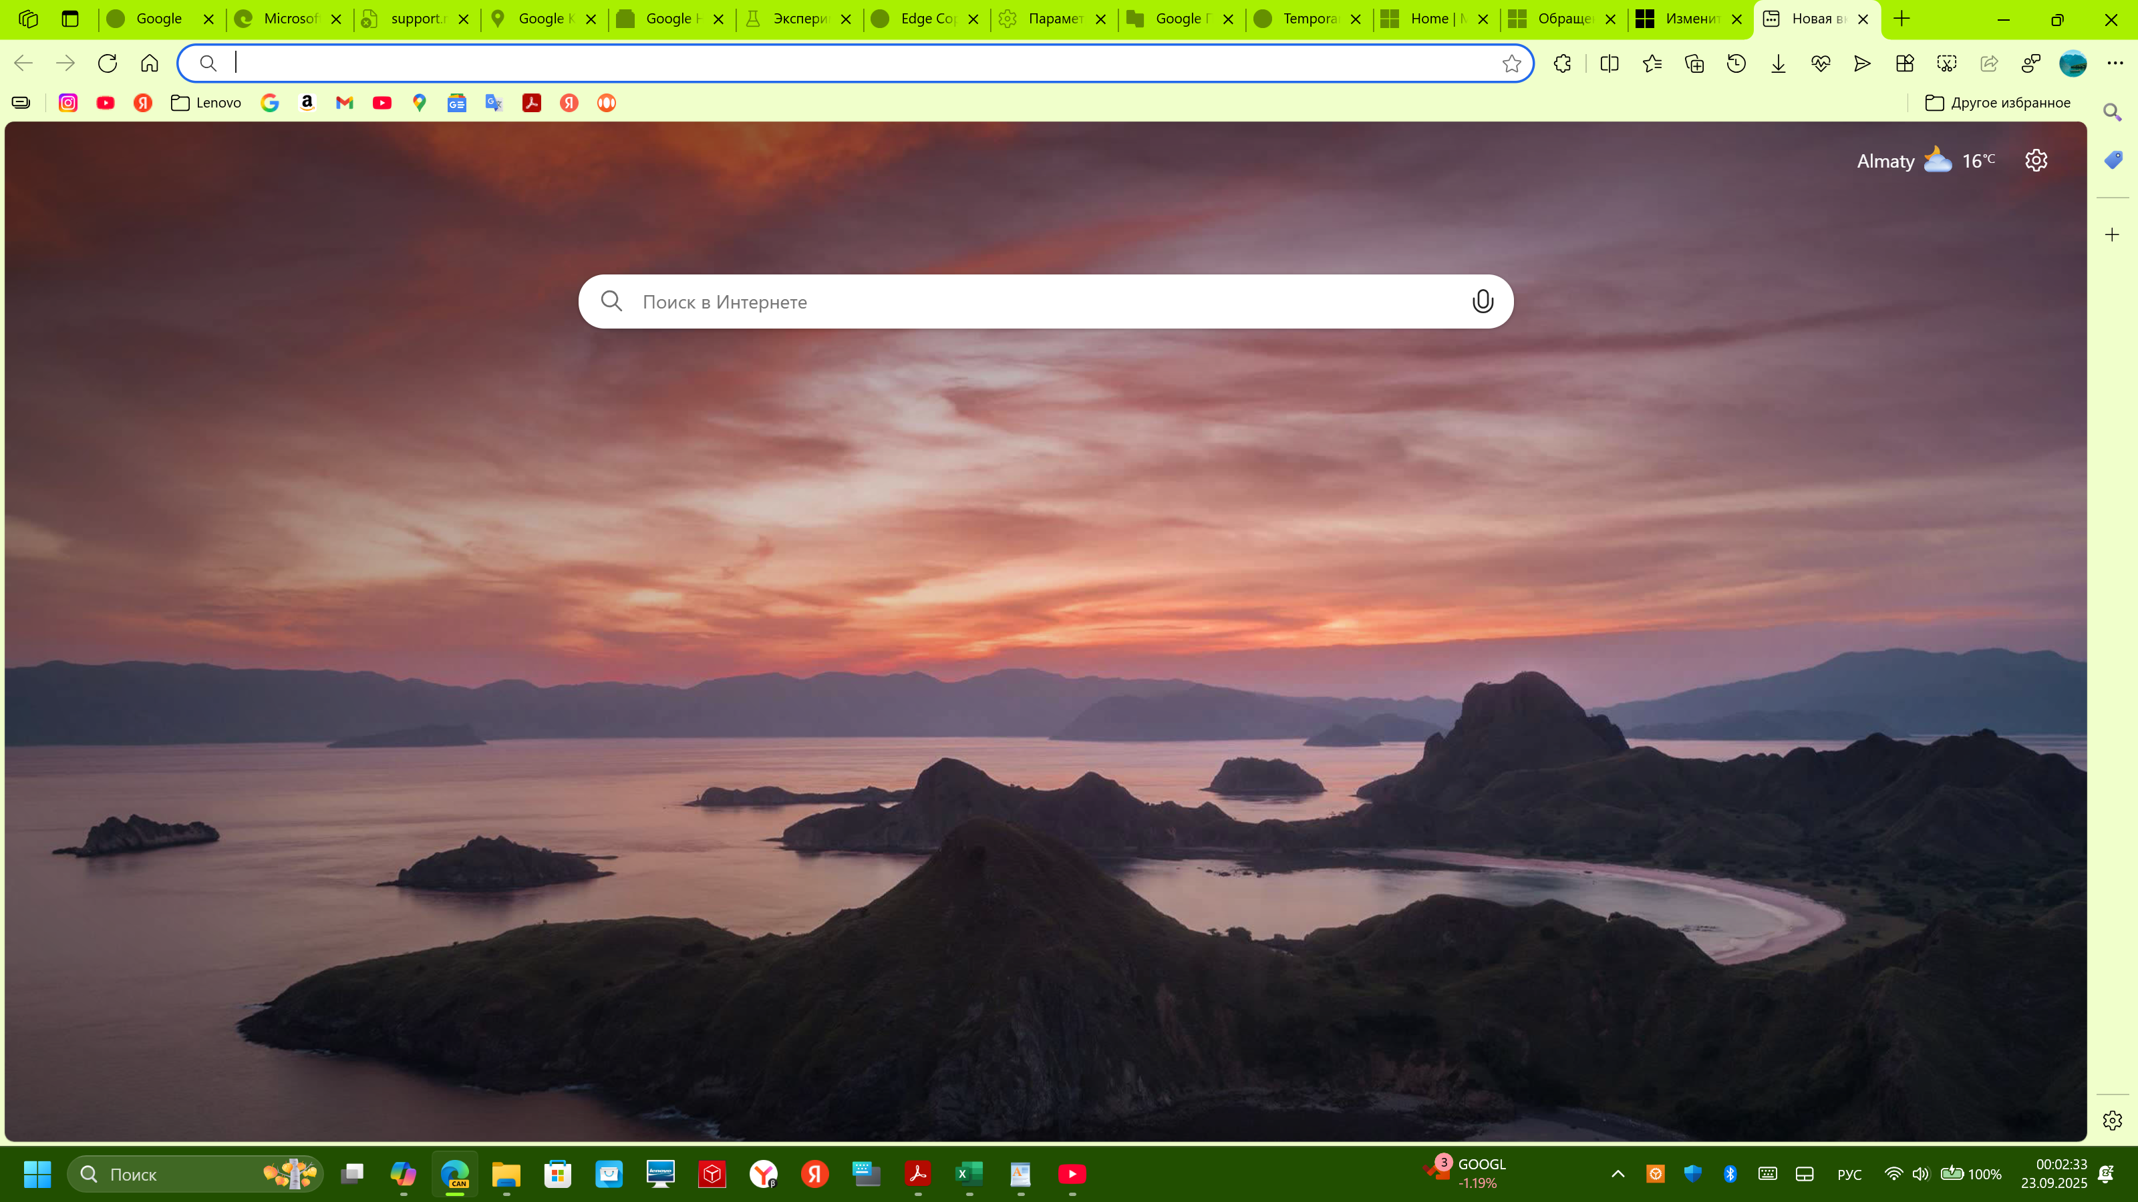Expand the Другое избранное folder
The image size is (2138, 1202).
coord(1998,103)
